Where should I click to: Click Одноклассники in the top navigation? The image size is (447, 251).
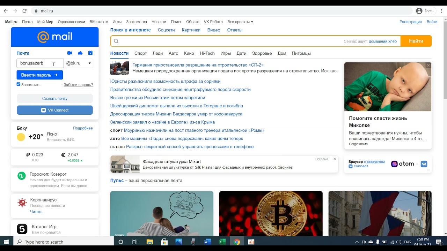[x=71, y=22]
